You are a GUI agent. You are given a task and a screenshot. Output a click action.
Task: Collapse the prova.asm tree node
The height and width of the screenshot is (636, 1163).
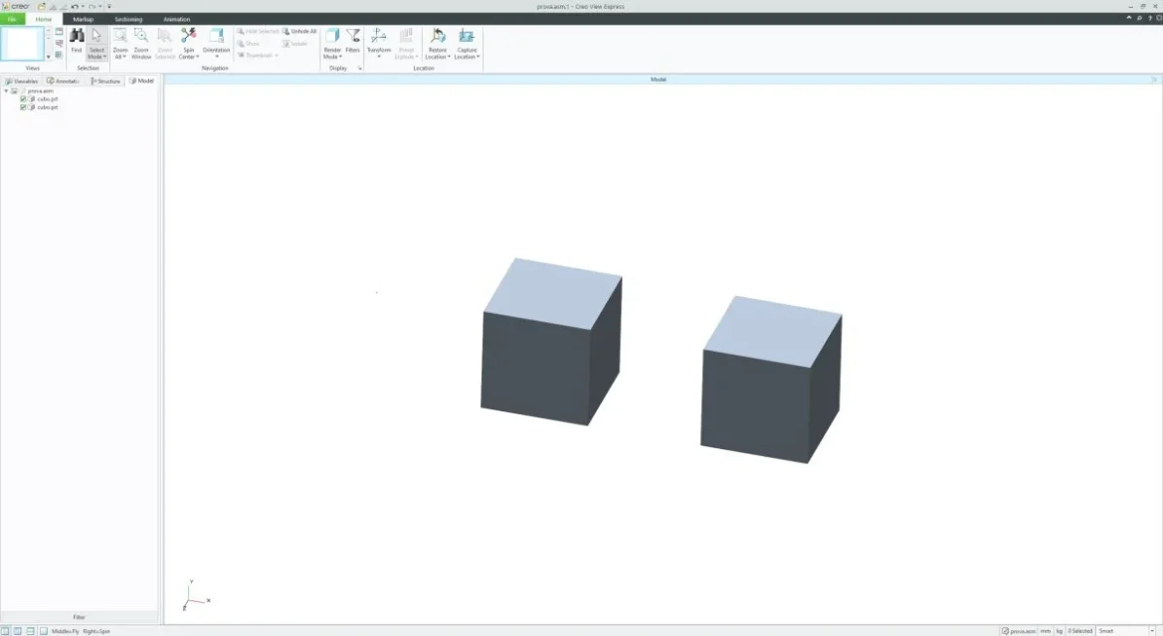tap(5, 90)
